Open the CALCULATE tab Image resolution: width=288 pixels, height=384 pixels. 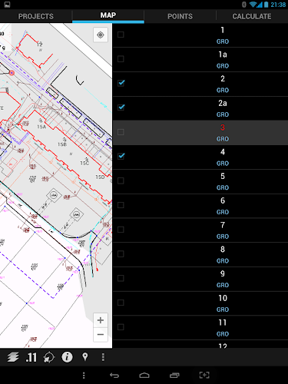252,16
